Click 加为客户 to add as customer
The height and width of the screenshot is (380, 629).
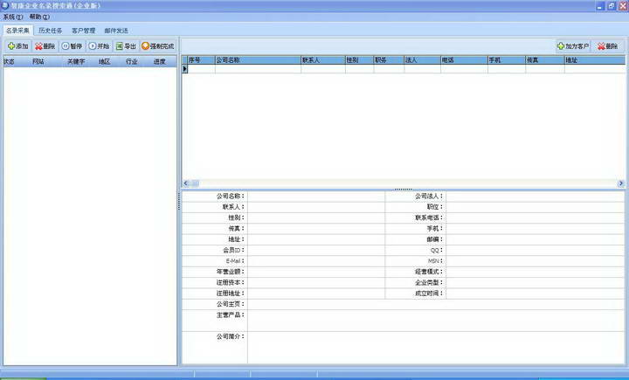(573, 46)
